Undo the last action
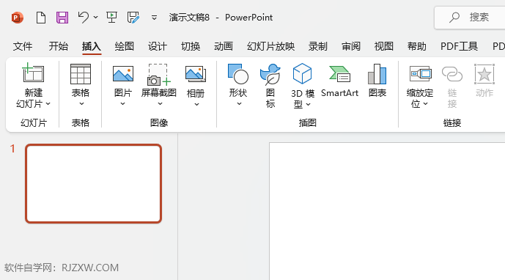The width and height of the screenshot is (505, 280). (x=83, y=17)
